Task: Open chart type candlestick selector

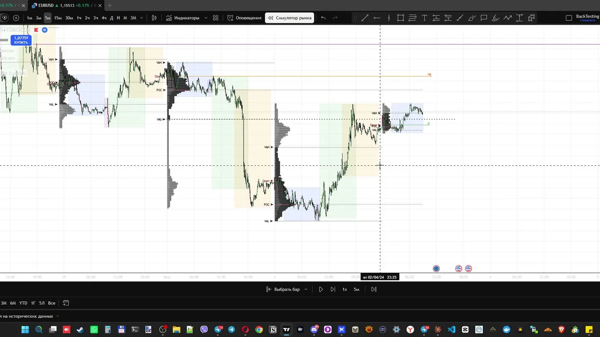Action: (154, 18)
